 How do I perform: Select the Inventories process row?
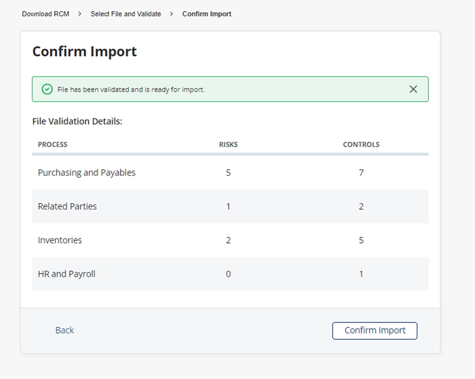pos(230,240)
